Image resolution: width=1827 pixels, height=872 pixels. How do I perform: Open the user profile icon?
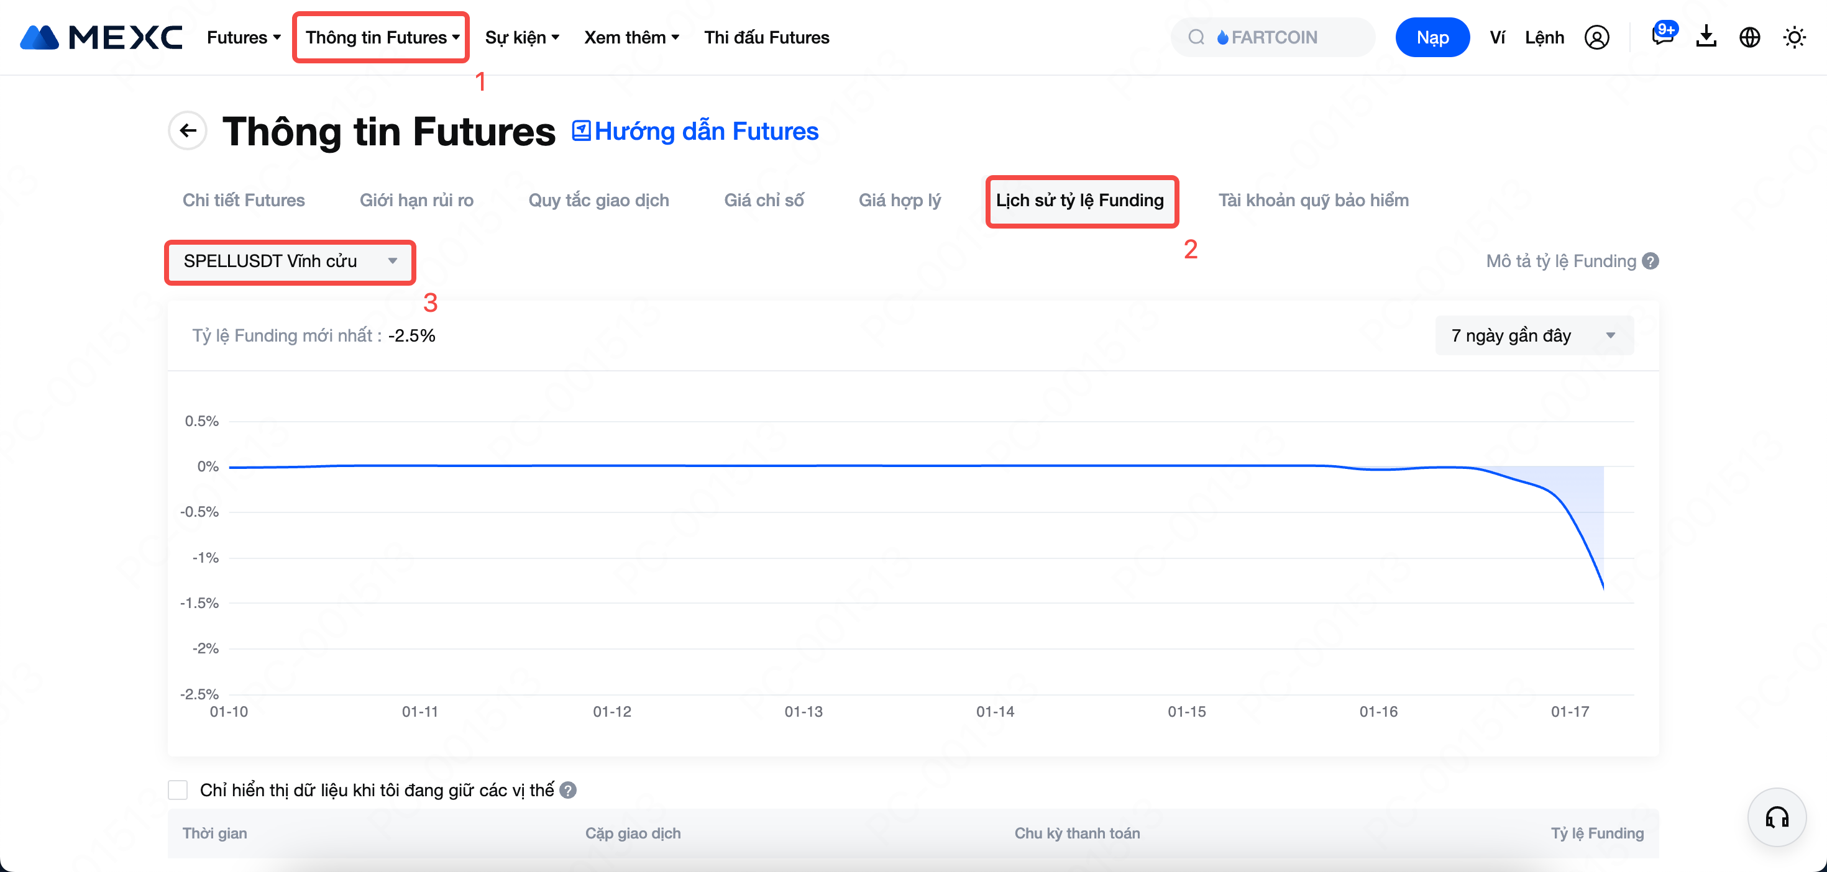1596,37
